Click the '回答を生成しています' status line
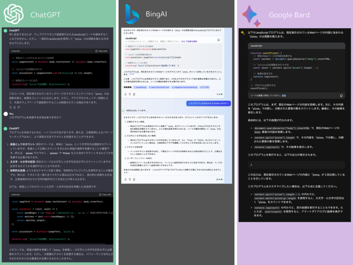This screenshot has width=353, height=265. click(x=137, y=111)
